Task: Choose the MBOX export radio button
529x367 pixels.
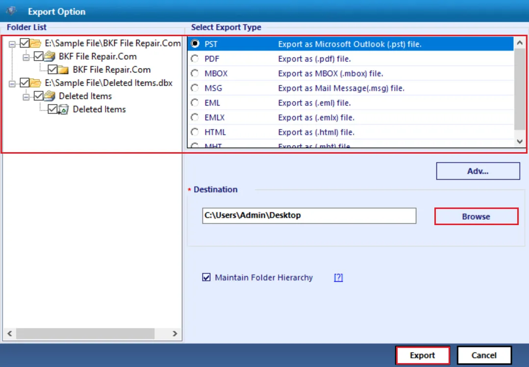Action: click(195, 73)
